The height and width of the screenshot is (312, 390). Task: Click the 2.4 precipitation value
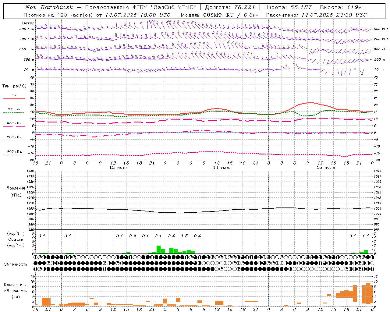[172, 236]
